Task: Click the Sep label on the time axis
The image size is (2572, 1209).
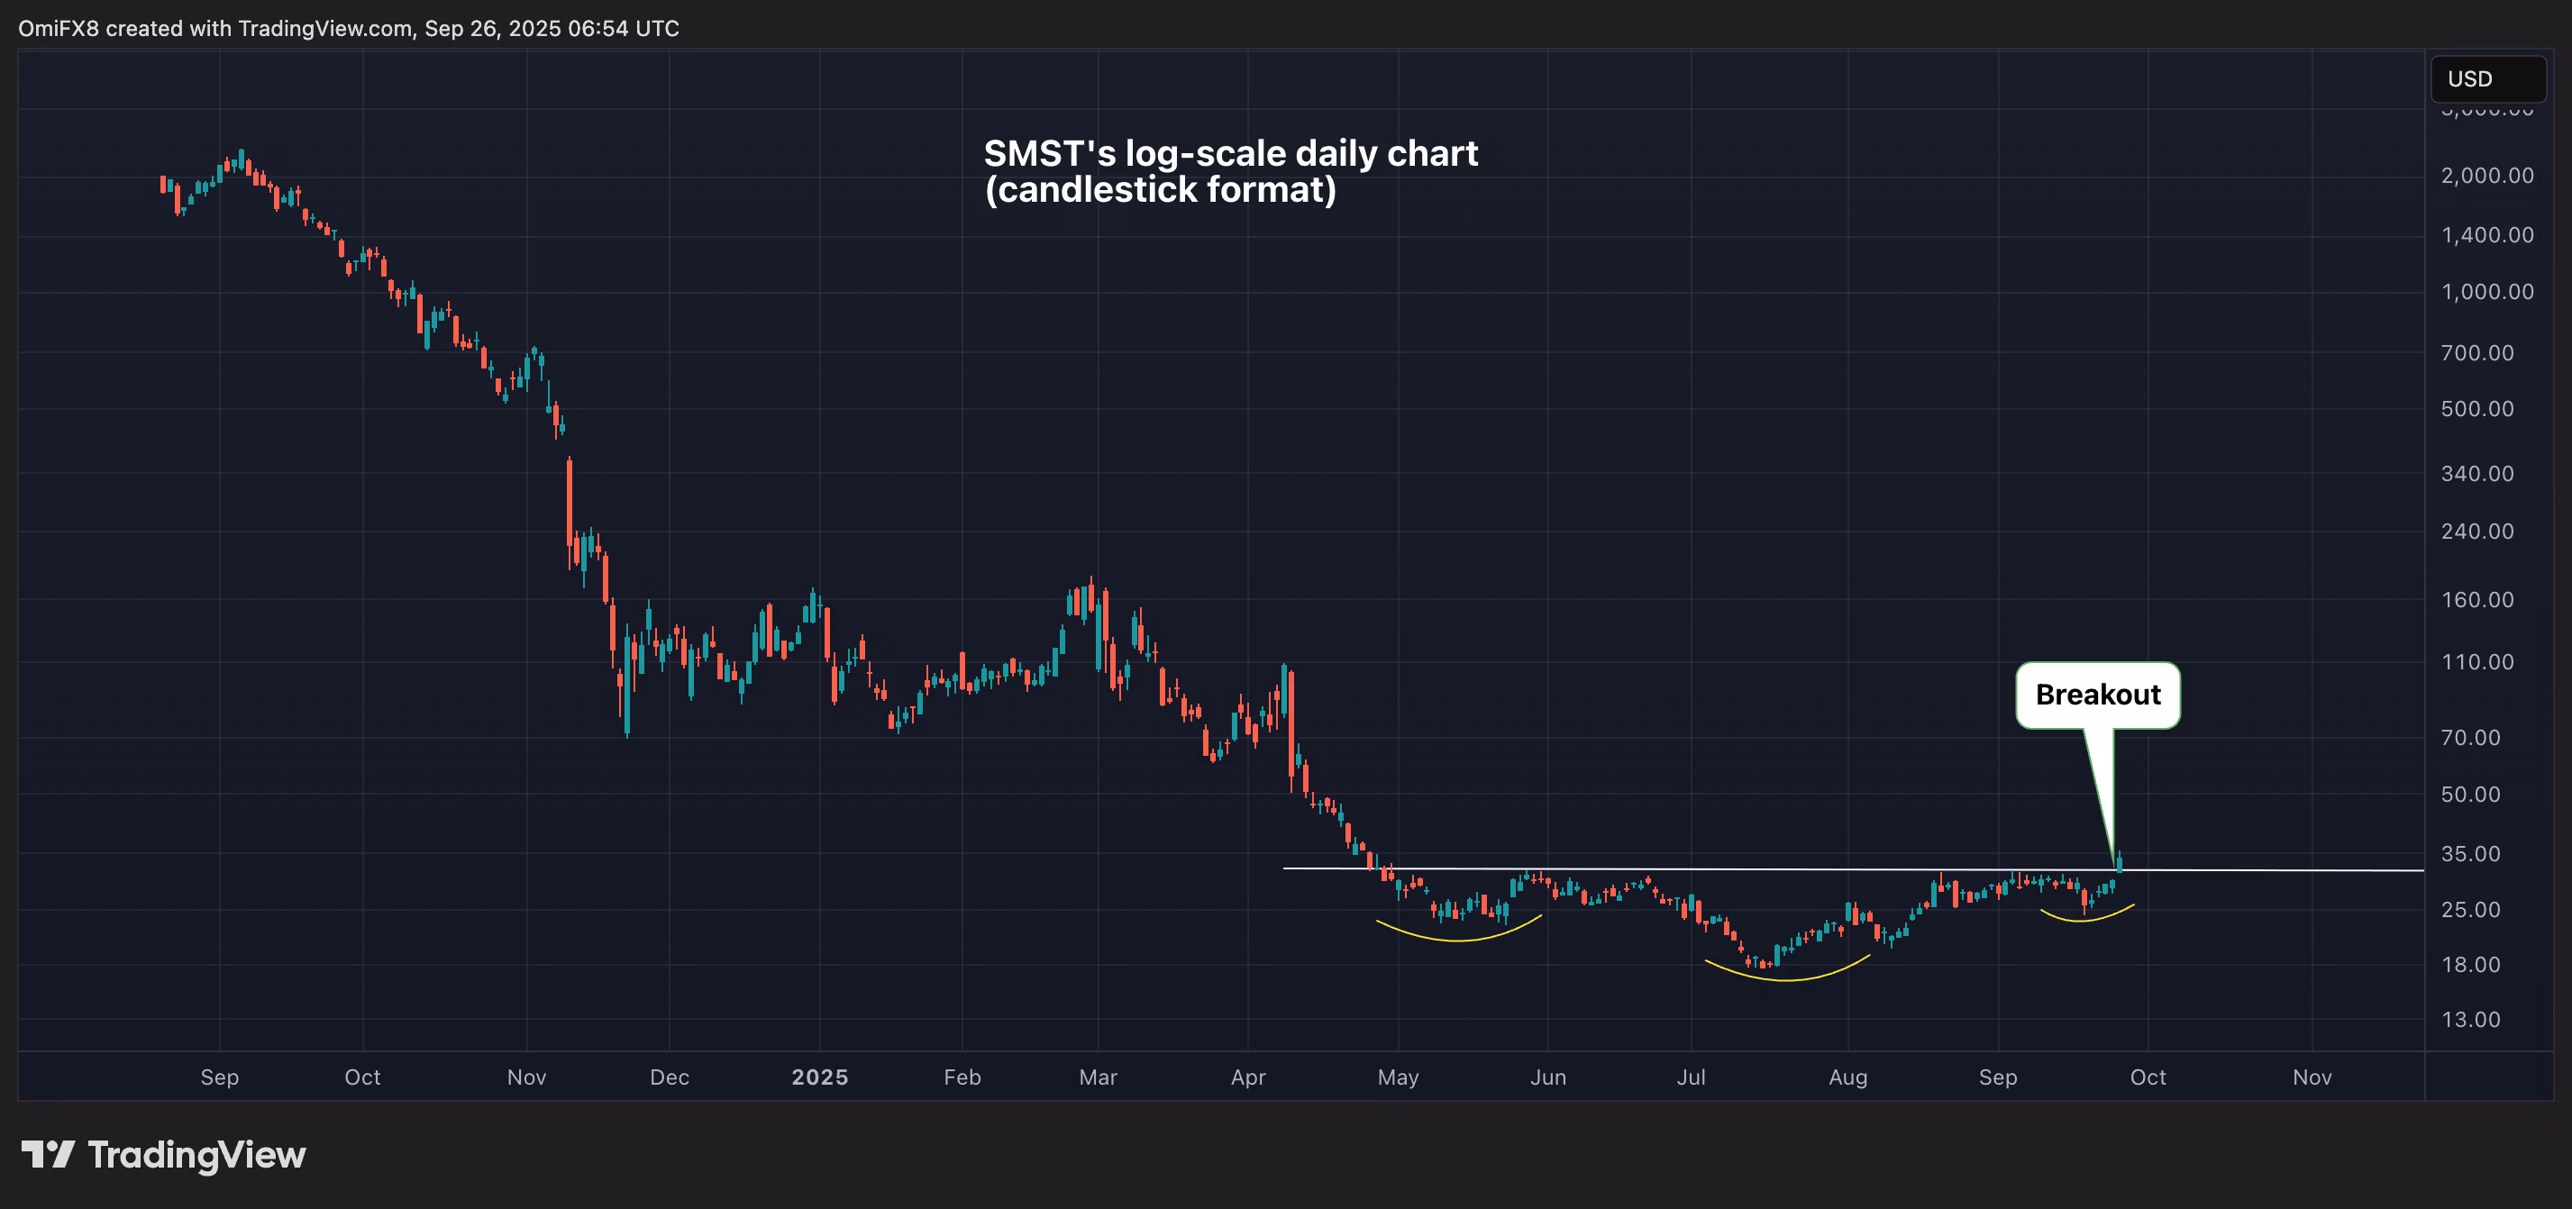Action: tap(221, 1077)
